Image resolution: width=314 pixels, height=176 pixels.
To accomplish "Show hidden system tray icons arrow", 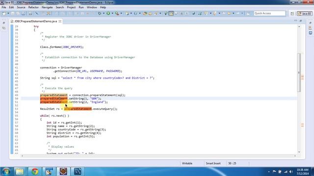I will pos(269,172).
